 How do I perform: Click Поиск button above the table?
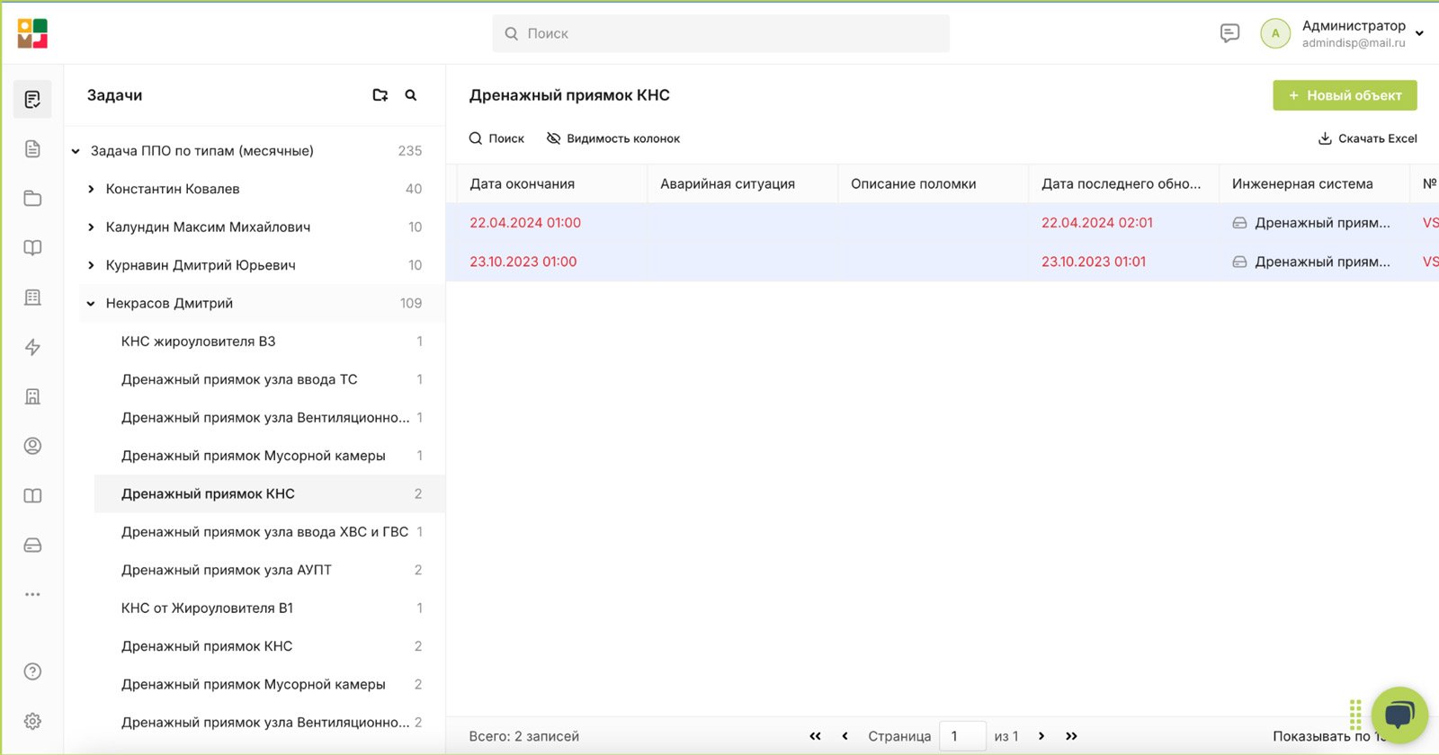pyautogui.click(x=496, y=138)
